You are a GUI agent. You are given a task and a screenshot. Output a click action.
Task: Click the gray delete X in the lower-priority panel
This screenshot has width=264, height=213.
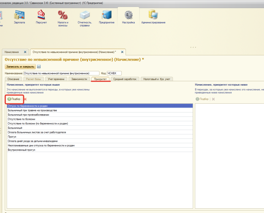[213, 99]
